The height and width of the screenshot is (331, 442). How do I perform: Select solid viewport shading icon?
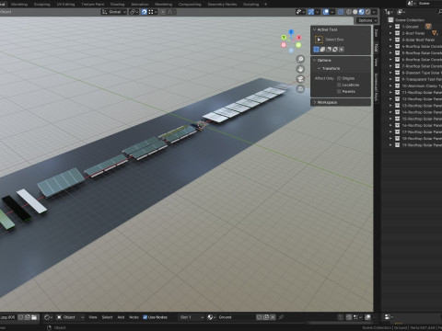[355, 12]
